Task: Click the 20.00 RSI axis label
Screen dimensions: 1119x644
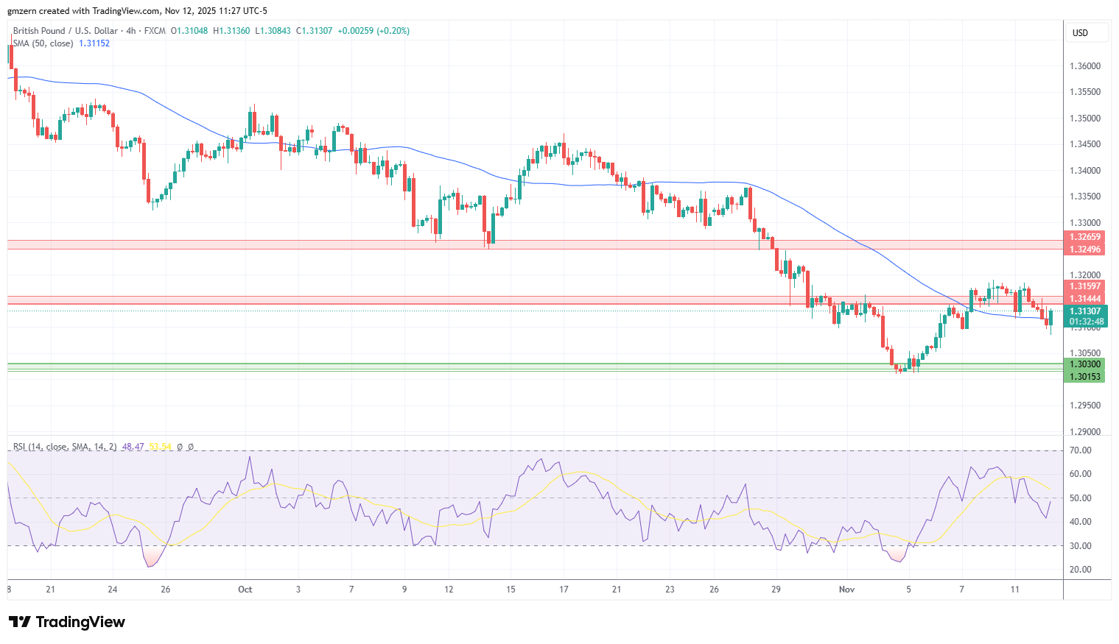Action: [x=1081, y=570]
